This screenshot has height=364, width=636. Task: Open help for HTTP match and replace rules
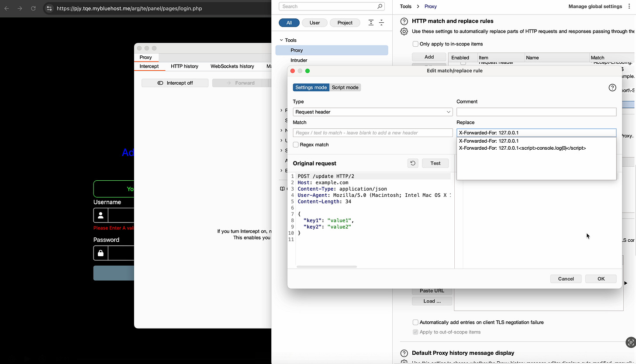point(404,21)
